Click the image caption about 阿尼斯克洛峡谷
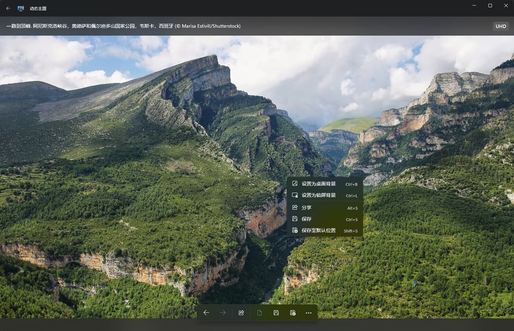This screenshot has width=514, height=331. (x=123, y=26)
